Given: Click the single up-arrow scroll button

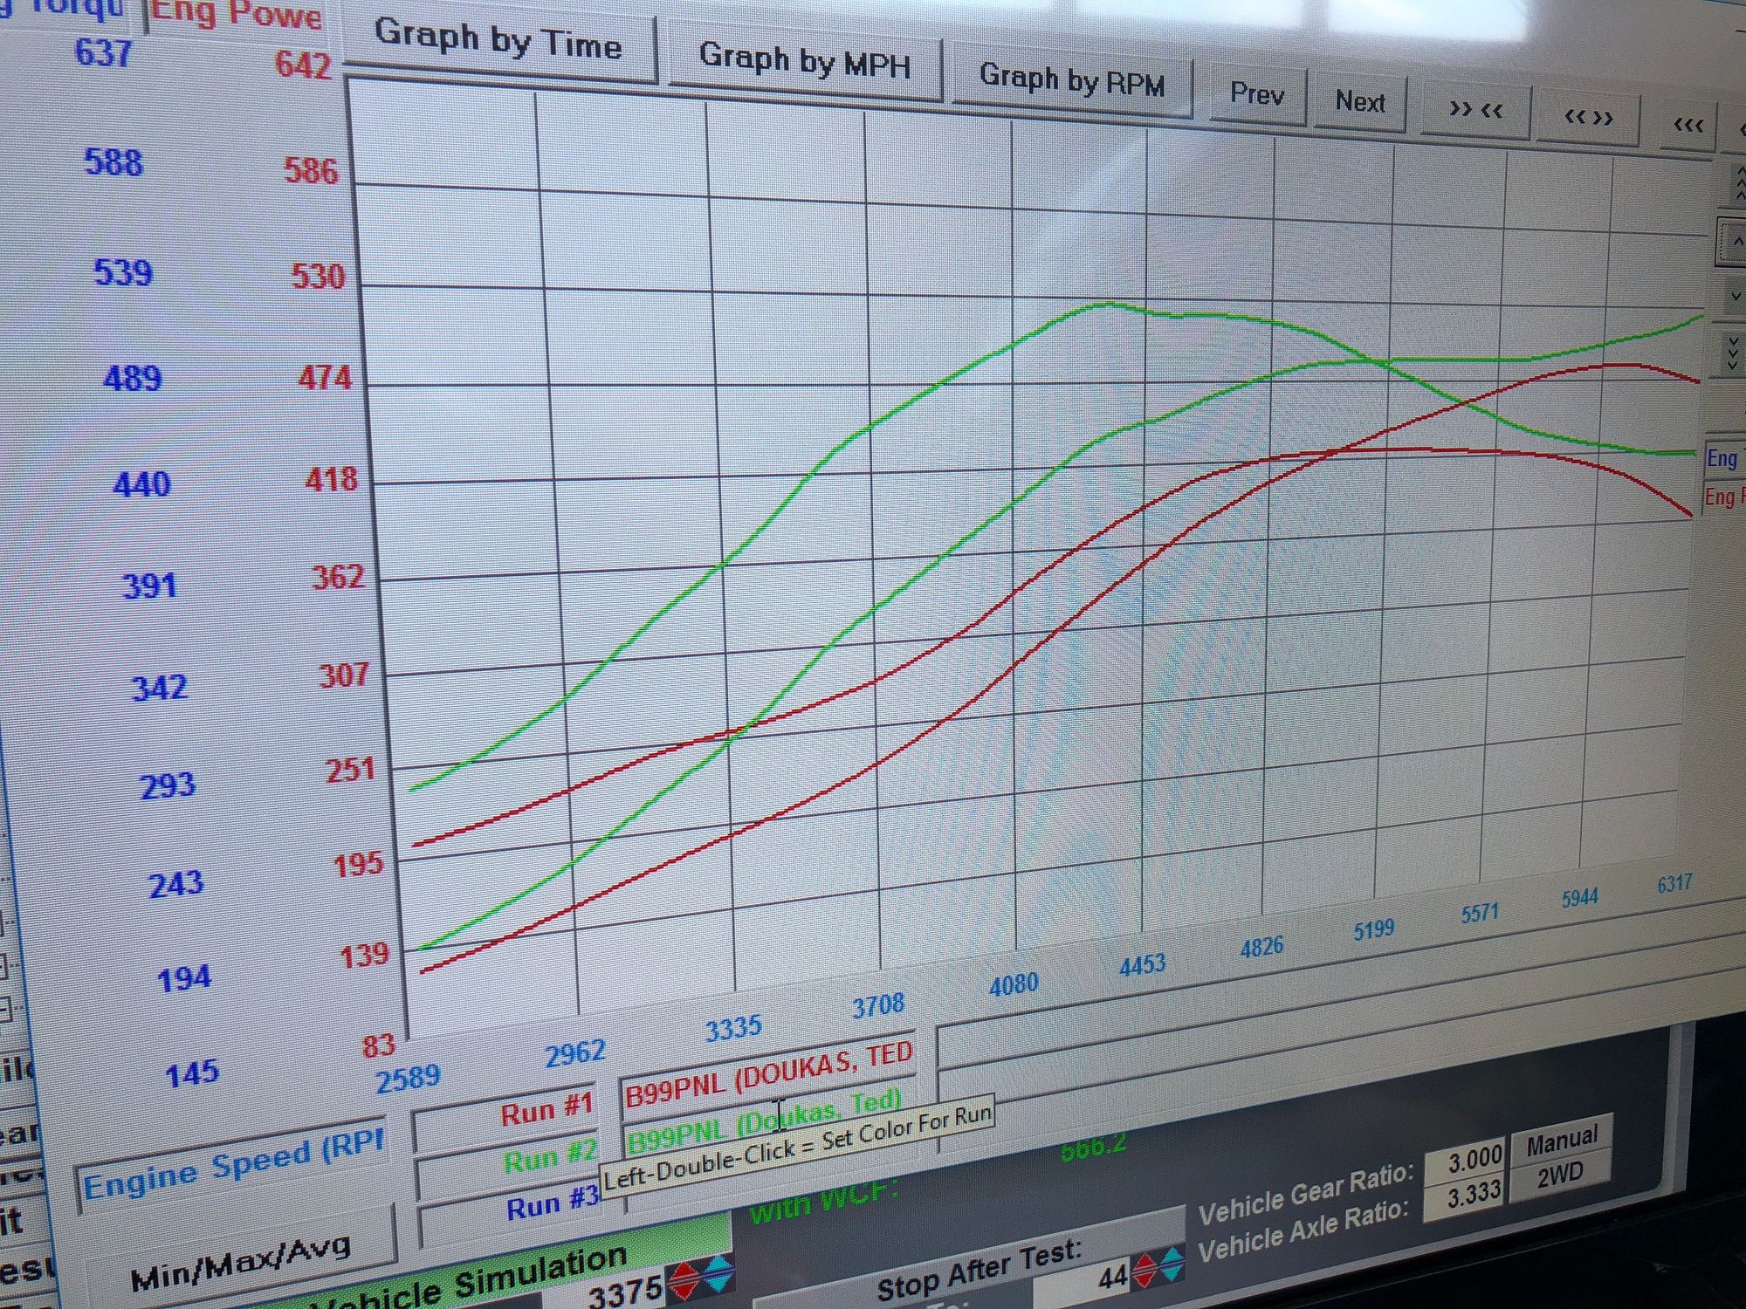Looking at the screenshot, I should click(x=1736, y=242).
